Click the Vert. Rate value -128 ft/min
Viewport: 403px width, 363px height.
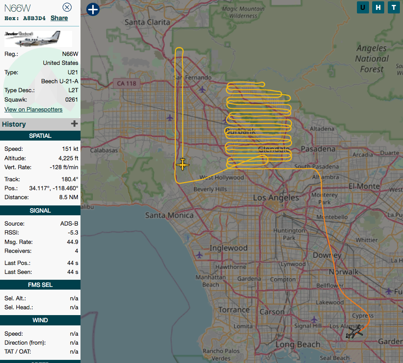[64, 167]
